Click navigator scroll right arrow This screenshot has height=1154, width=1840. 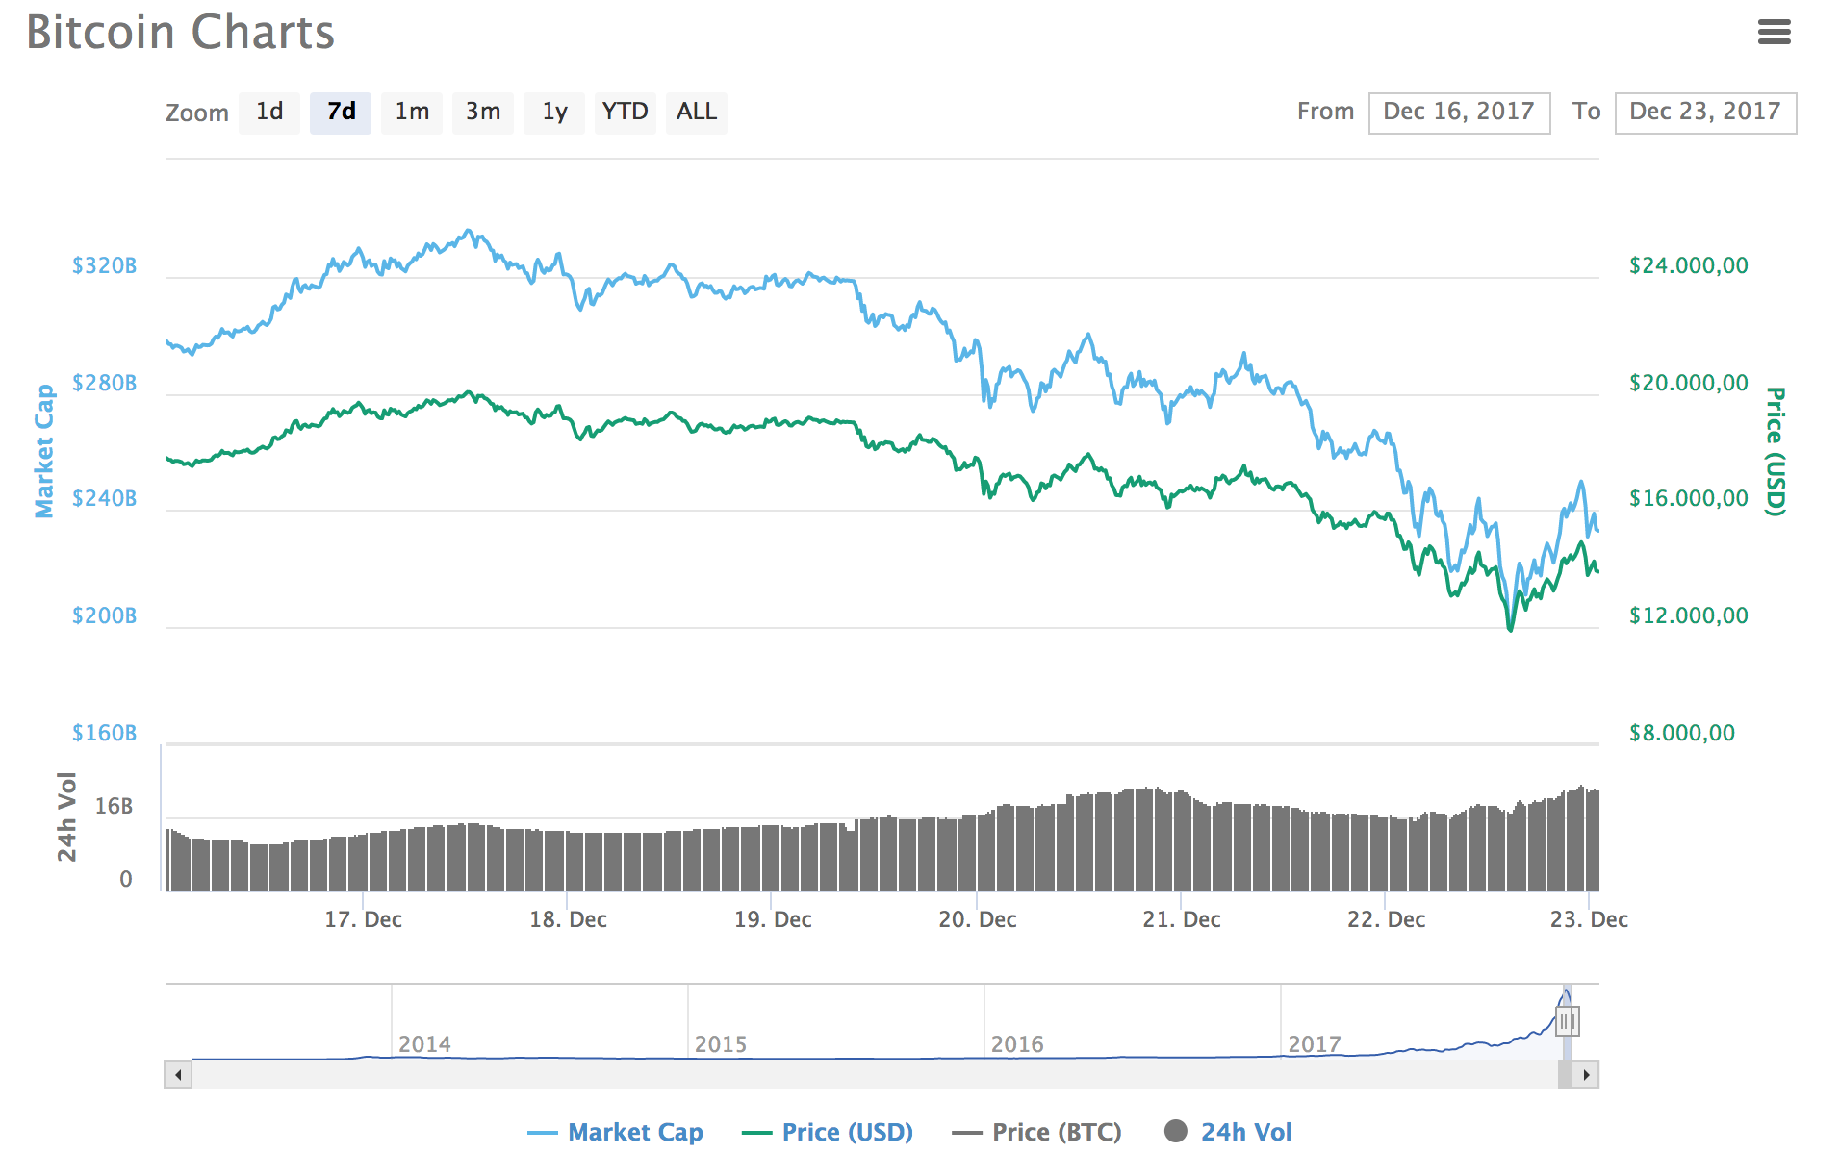click(x=1585, y=1074)
